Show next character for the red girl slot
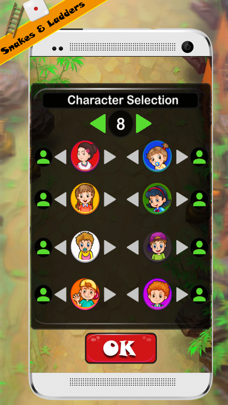Viewport: 228px width, 405px height. tap(110, 157)
